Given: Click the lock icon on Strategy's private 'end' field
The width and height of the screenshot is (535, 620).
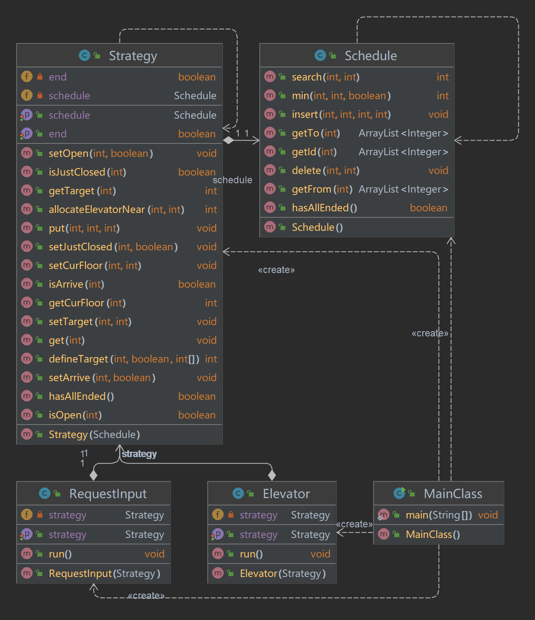Looking at the screenshot, I should (40, 76).
